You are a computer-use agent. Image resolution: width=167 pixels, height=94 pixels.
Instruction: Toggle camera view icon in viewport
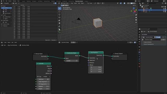point(136,20)
